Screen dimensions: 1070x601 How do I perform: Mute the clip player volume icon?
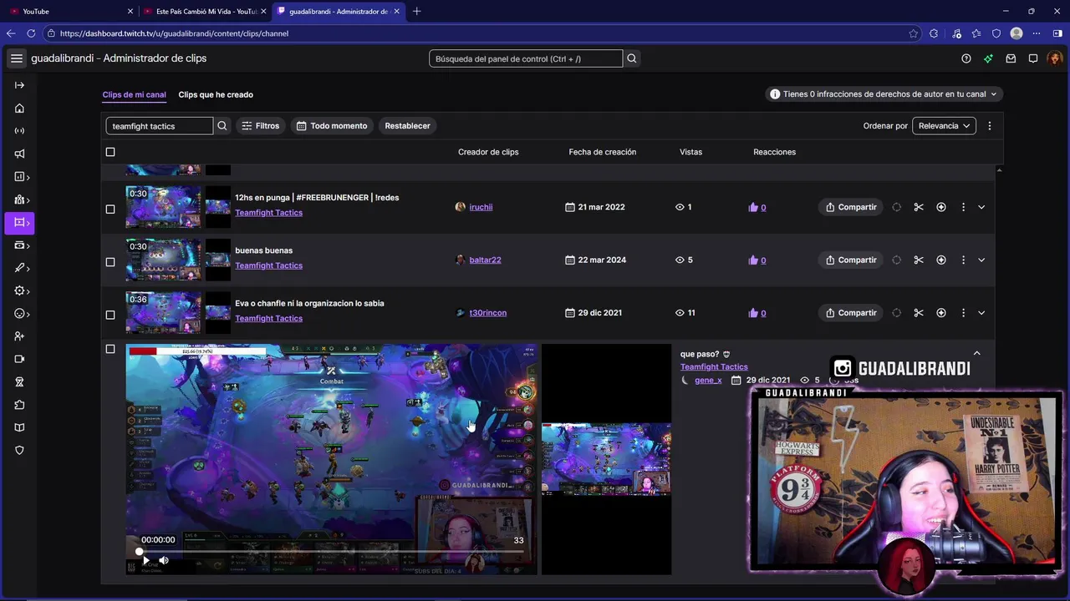(164, 560)
